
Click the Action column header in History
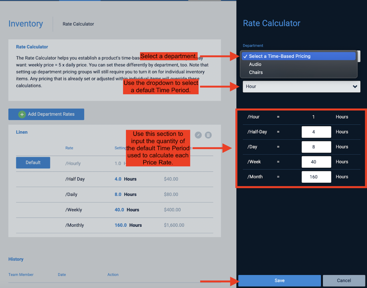pyautogui.click(x=113, y=275)
